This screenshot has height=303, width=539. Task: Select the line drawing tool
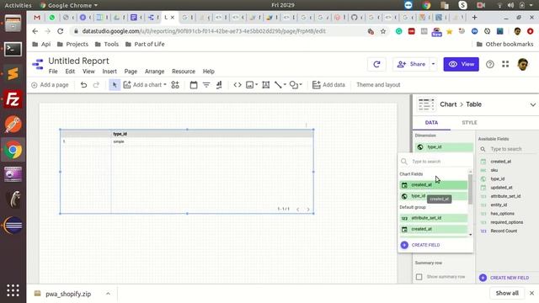278,85
